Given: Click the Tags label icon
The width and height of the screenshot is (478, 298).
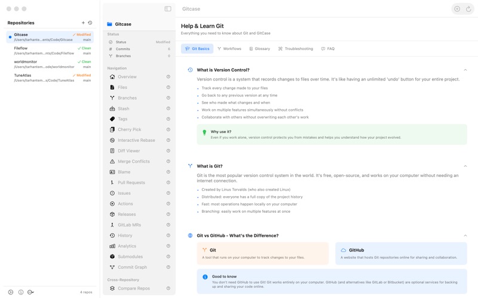Looking at the screenshot, I should point(112,119).
